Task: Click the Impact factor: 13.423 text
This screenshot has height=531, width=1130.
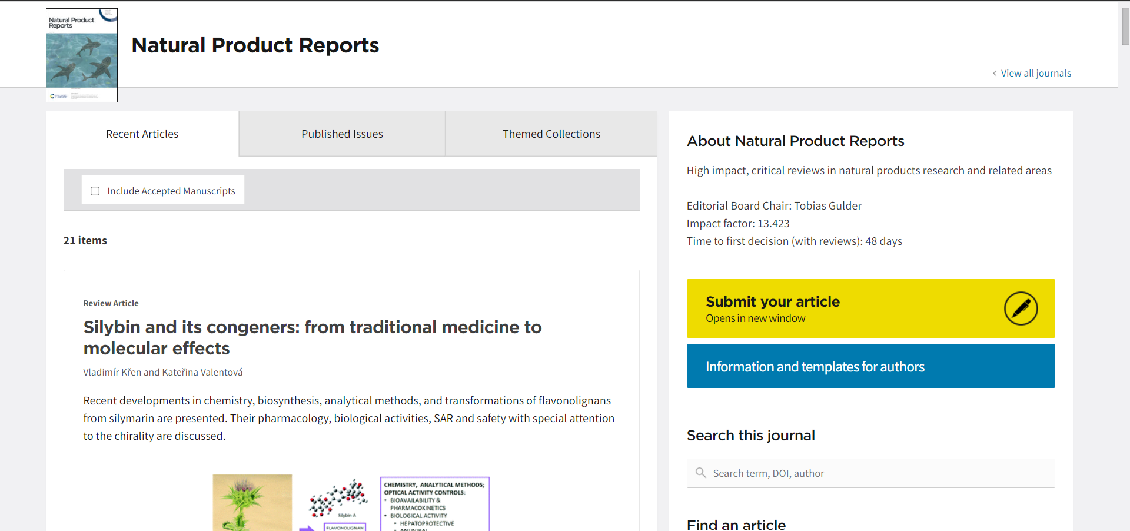Action: [x=738, y=223]
